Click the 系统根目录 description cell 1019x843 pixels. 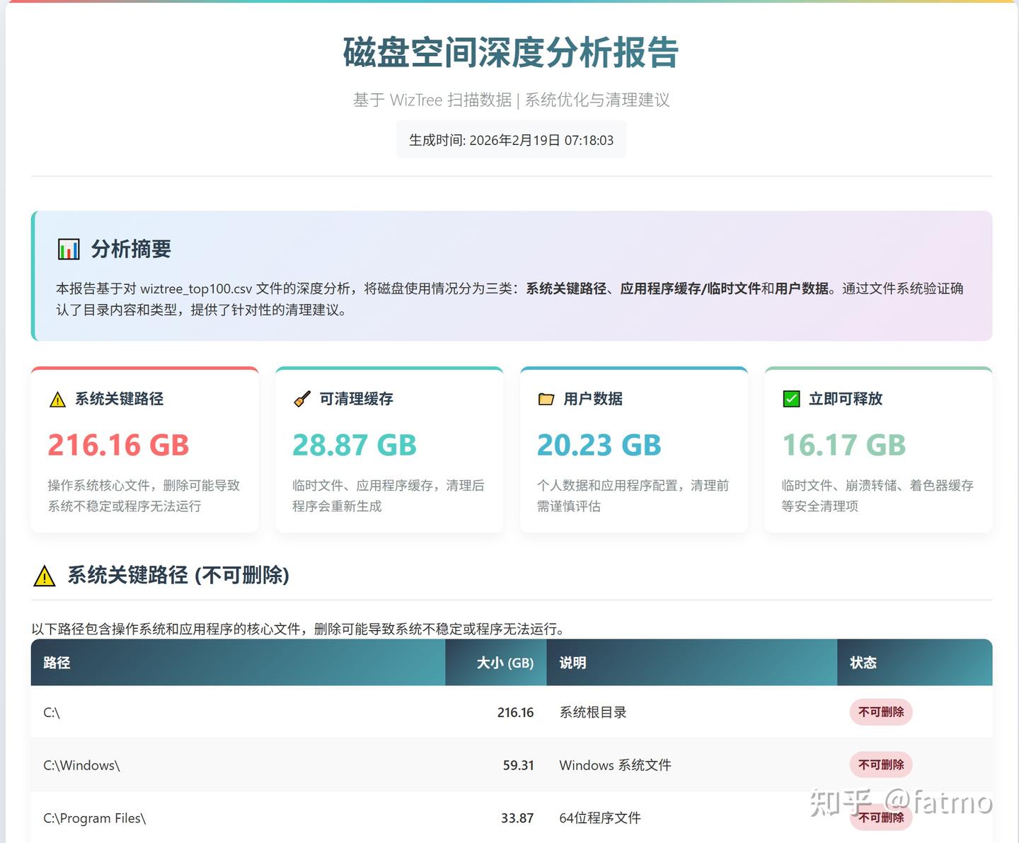pyautogui.click(x=692, y=712)
